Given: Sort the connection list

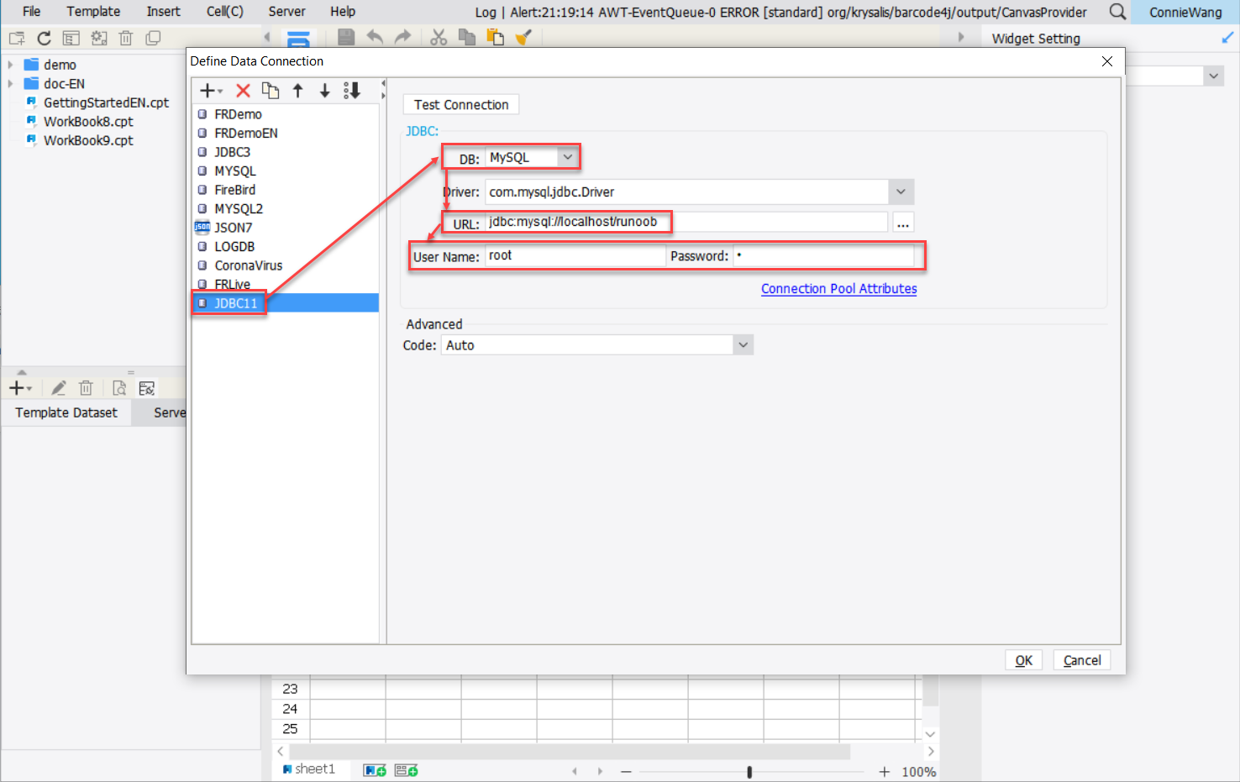Looking at the screenshot, I should pyautogui.click(x=352, y=90).
